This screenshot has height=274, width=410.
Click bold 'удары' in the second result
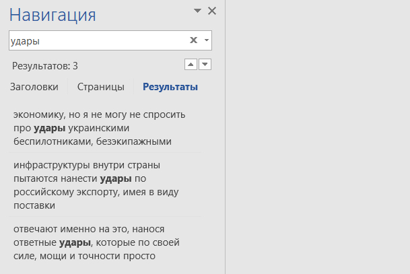click(x=116, y=178)
